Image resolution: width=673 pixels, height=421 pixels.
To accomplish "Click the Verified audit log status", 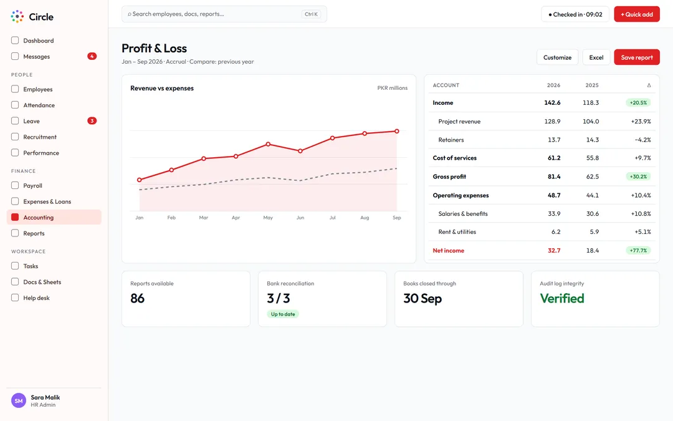I will [562, 298].
